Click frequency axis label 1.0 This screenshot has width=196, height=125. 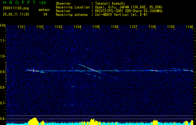pos(3,56)
